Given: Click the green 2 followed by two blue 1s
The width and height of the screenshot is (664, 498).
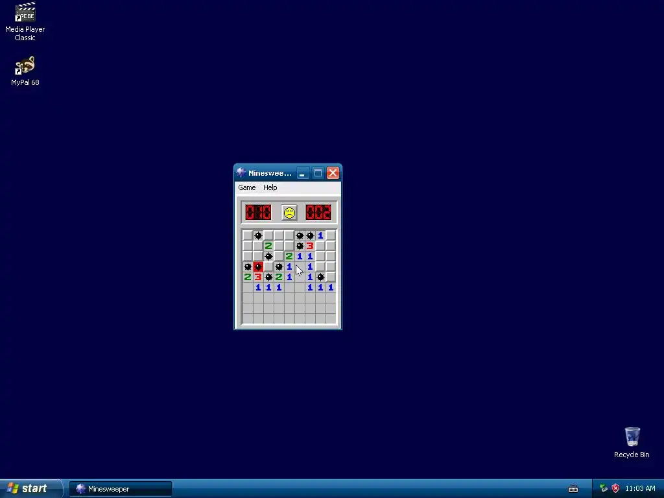Looking at the screenshot, I should [x=289, y=256].
